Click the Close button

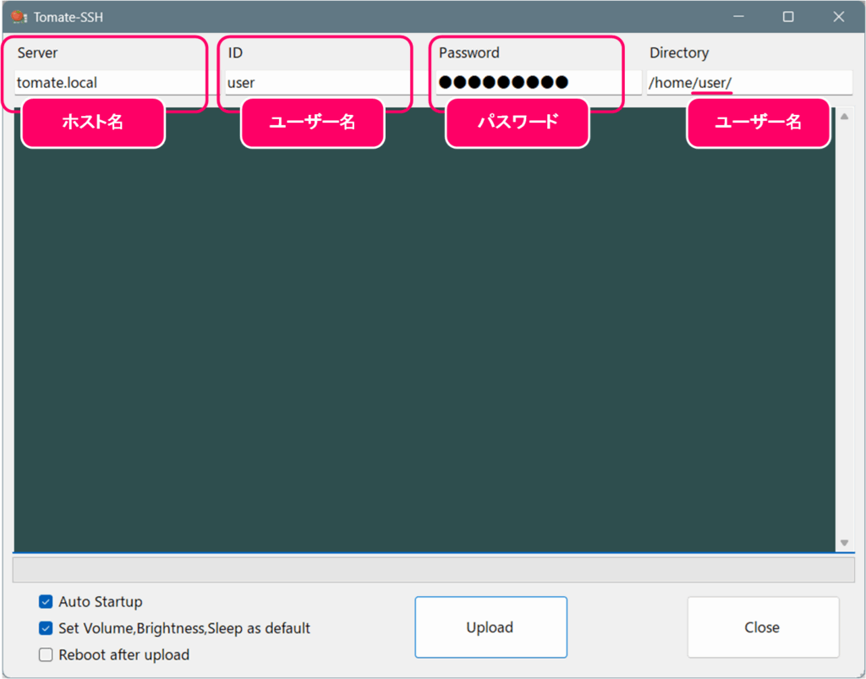[764, 627]
